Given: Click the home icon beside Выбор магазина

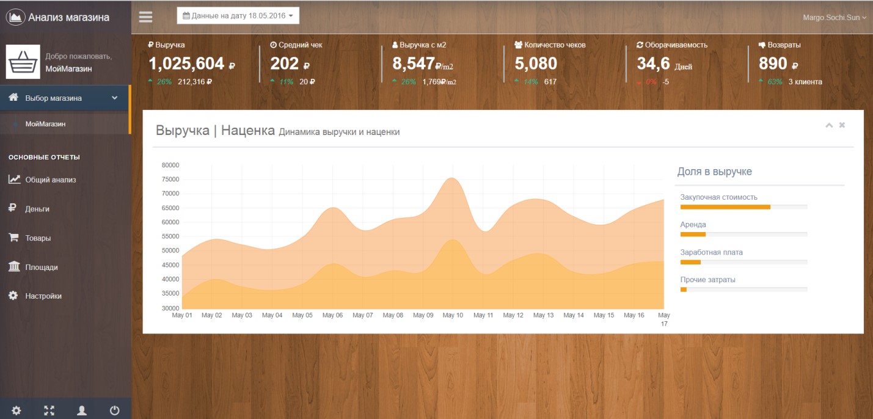Looking at the screenshot, I should (13, 98).
